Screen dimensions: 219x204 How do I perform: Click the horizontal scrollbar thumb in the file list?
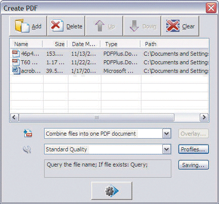(x=96, y=117)
